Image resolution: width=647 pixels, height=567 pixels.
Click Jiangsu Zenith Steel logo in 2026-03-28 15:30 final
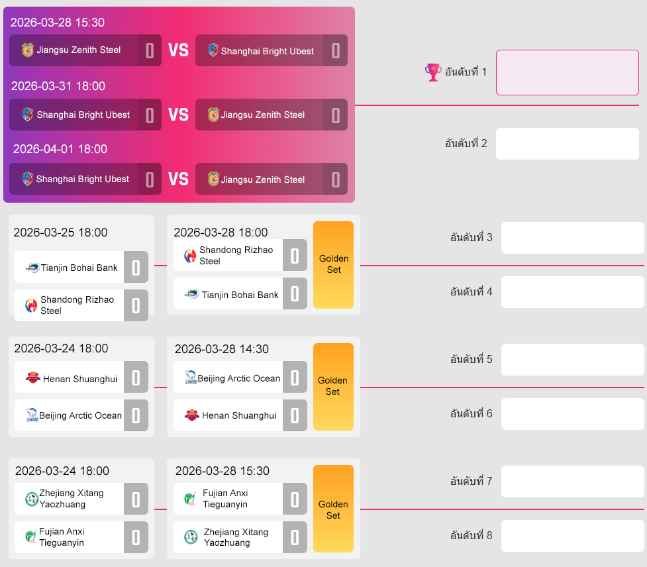pyautogui.click(x=27, y=50)
